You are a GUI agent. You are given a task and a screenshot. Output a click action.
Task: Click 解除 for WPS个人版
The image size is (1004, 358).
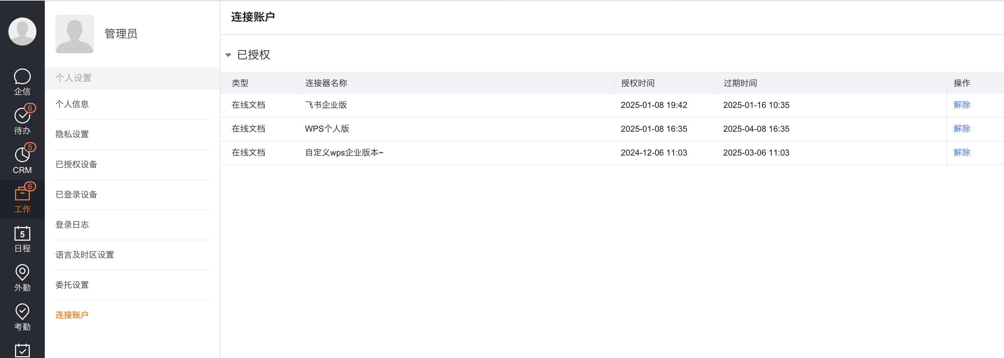tap(962, 129)
